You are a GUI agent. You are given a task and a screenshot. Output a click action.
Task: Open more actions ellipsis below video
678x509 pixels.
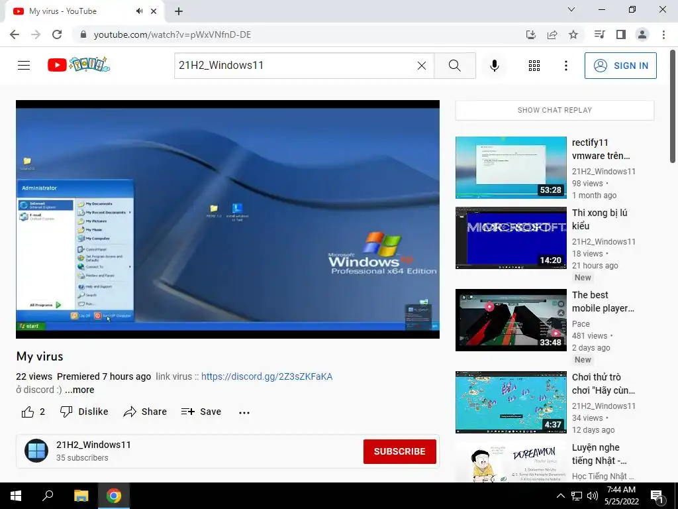tap(244, 412)
